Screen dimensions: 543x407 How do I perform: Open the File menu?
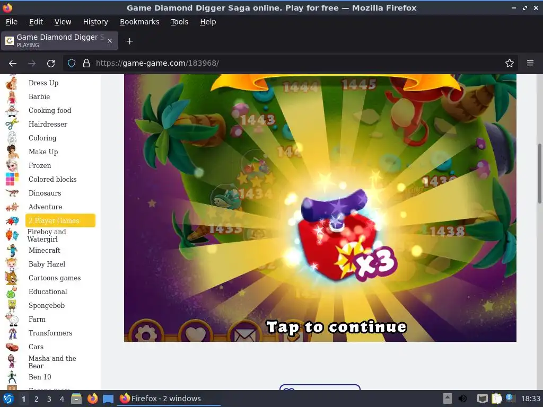12,22
